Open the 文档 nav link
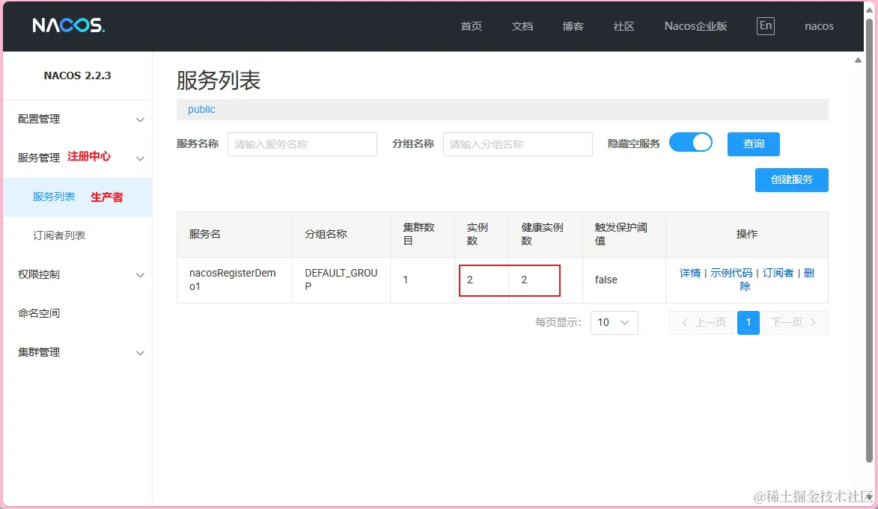878x509 pixels. [522, 26]
